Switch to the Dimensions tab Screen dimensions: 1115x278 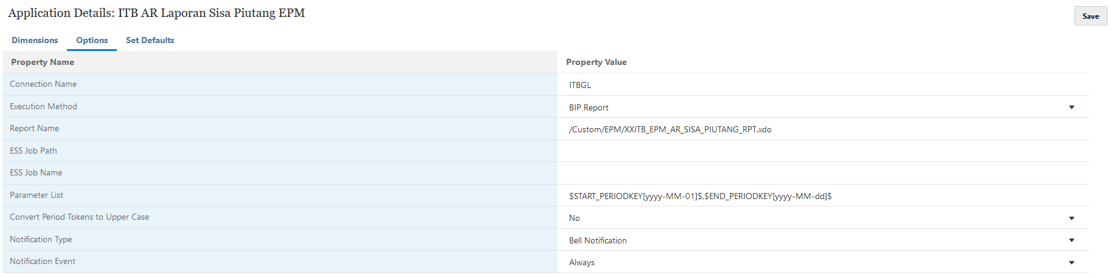(35, 40)
